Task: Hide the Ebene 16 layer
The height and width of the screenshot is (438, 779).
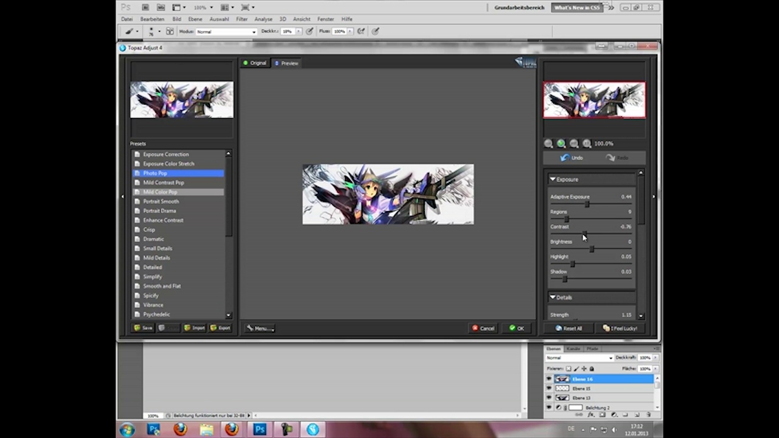Action: (549, 379)
